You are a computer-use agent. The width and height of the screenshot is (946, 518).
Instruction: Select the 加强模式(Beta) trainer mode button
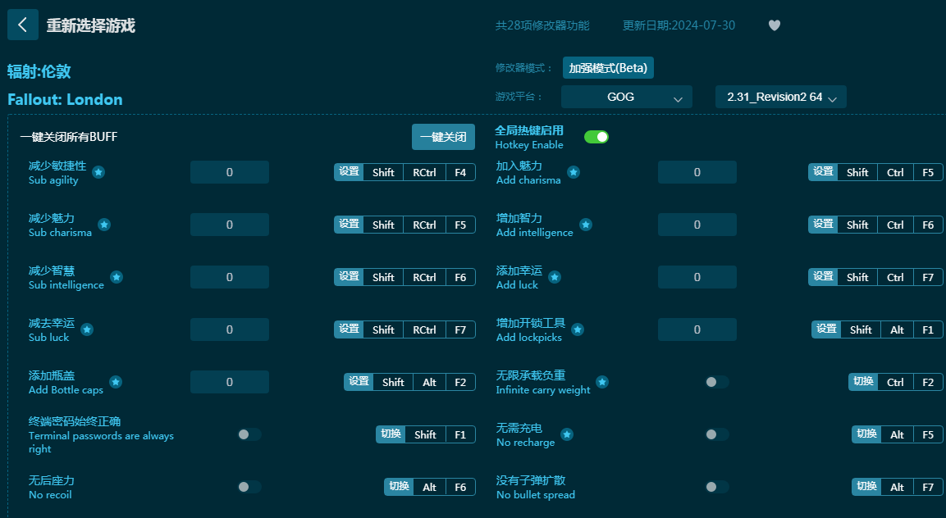(608, 68)
